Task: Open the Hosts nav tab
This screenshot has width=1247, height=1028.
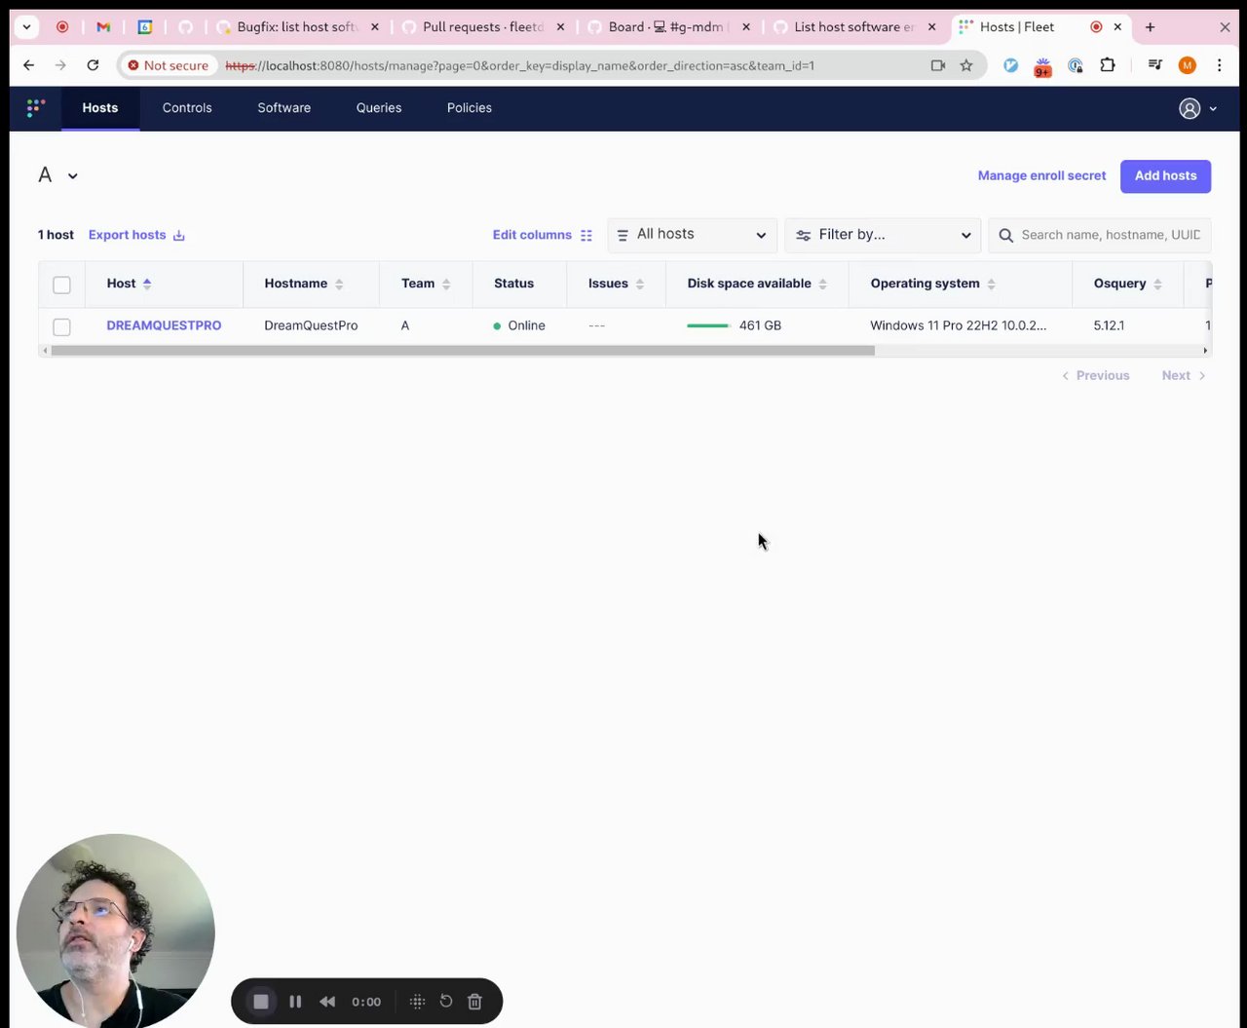Action: point(100,108)
